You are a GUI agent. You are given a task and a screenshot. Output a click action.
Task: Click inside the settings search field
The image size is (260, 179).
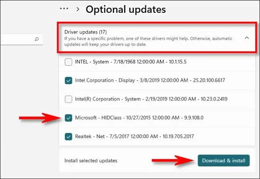click(16, 39)
